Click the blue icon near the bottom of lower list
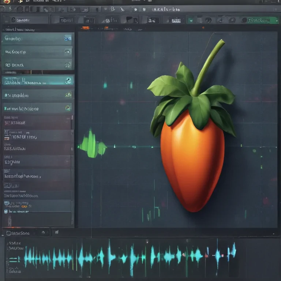281x281 pixels. point(7,203)
